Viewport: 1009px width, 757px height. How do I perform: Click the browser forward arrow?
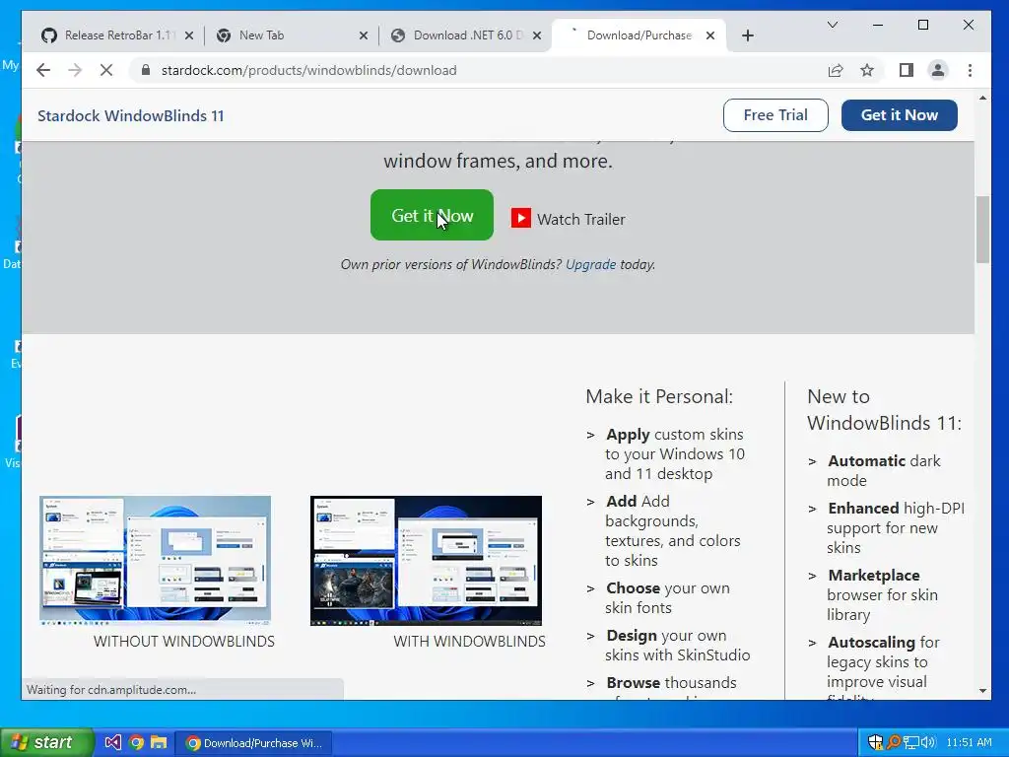pyautogui.click(x=75, y=70)
